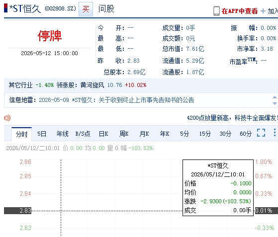Click the -0.33% right axis label

click(265, 228)
